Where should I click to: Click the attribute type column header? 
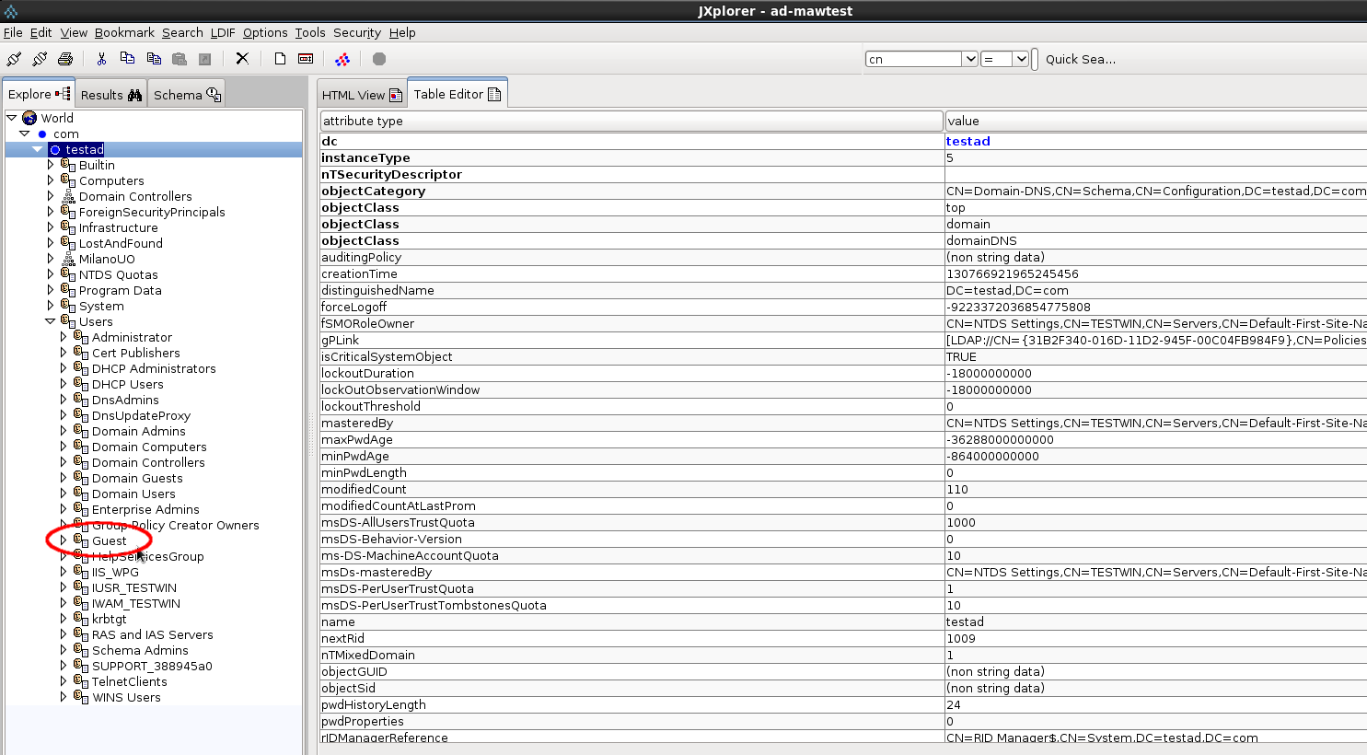coord(631,121)
